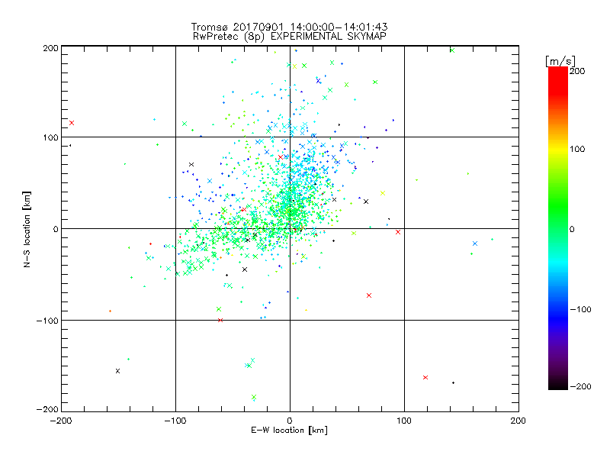This screenshot has width=610, height=458.
Task: Click the '-200' tick label on the E-W axis
Action: [61, 421]
